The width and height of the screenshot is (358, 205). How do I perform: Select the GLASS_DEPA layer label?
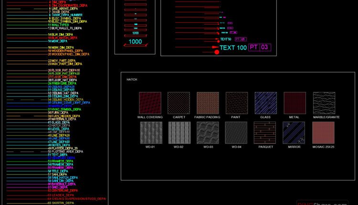click(x=61, y=123)
